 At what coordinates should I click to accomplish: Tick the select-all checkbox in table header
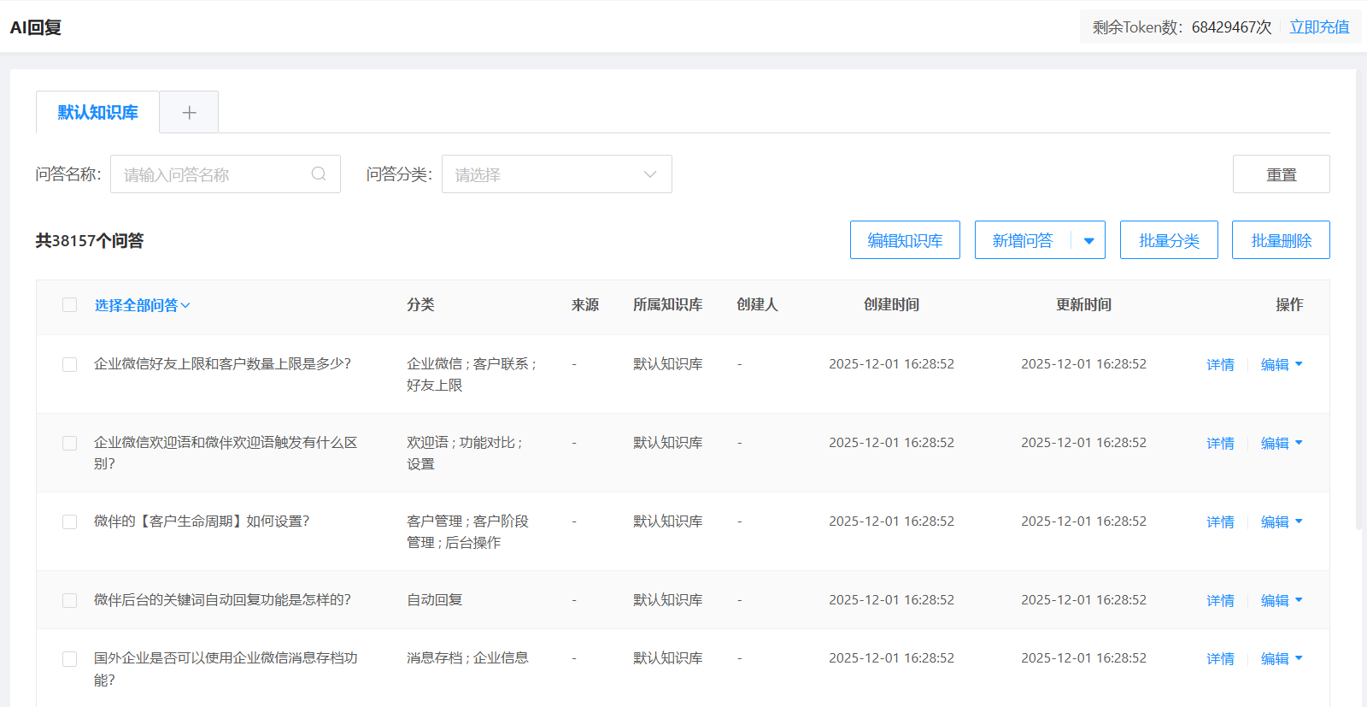(70, 305)
